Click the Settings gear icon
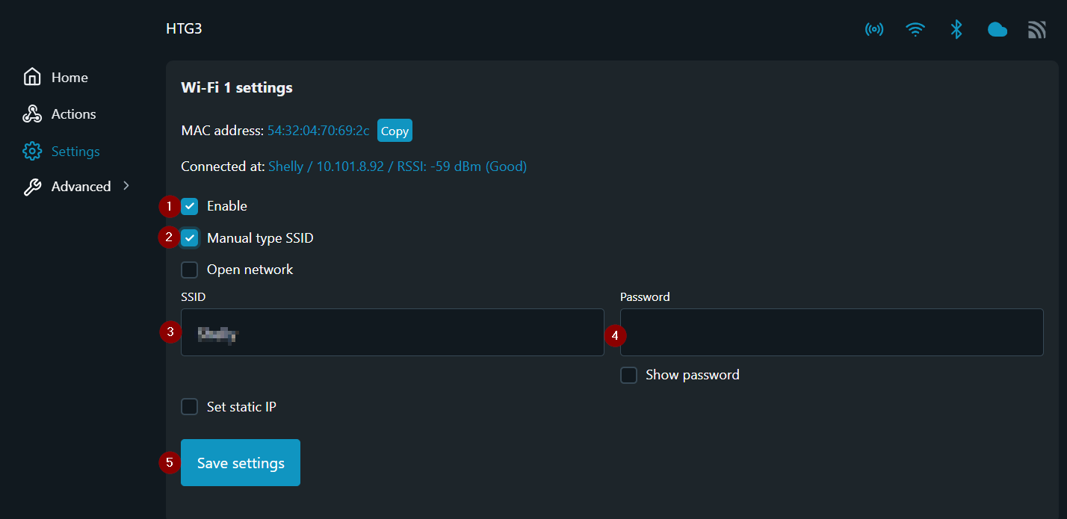 pyautogui.click(x=32, y=152)
